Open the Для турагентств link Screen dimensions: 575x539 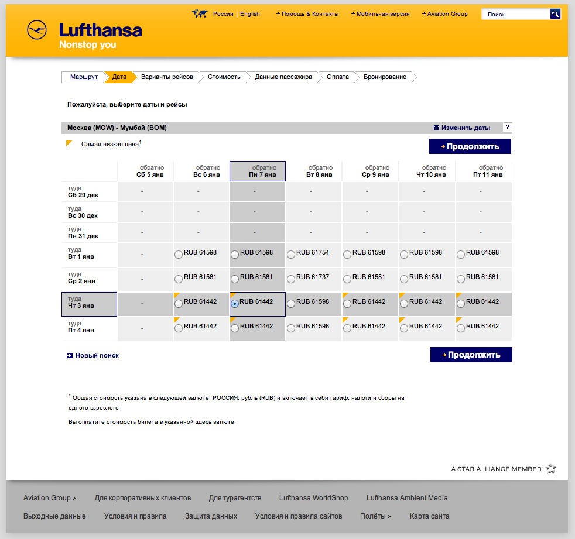[x=235, y=498]
